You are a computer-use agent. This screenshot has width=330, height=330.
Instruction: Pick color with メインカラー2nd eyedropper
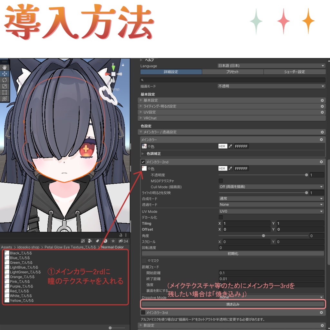230,168
